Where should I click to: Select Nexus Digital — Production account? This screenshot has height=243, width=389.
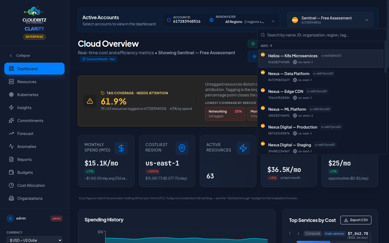[x=321, y=130]
